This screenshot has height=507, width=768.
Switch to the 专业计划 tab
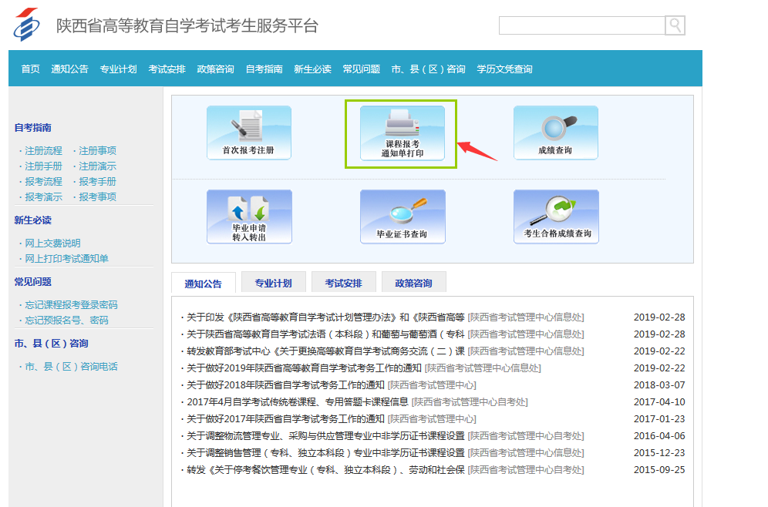273,283
